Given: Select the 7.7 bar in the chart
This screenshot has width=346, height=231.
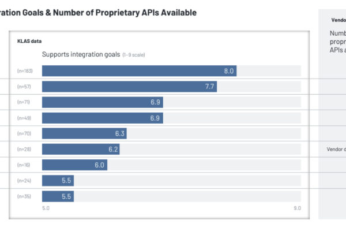Looking at the screenshot, I should [130, 87].
